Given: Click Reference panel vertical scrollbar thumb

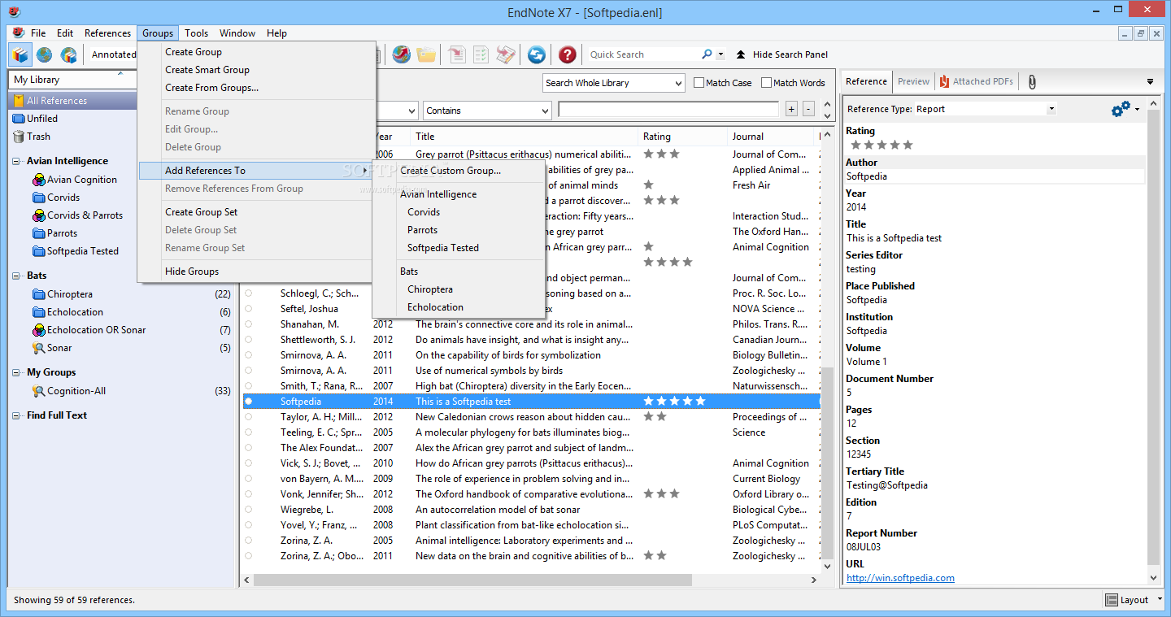Looking at the screenshot, I should 1152,337.
